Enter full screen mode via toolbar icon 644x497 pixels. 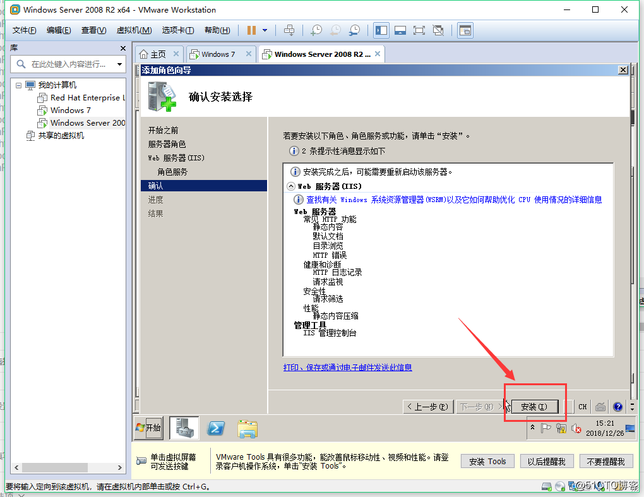tap(419, 30)
